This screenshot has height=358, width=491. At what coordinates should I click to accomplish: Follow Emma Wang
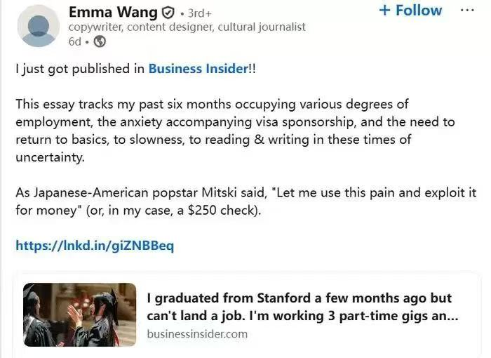pyautogui.click(x=410, y=11)
